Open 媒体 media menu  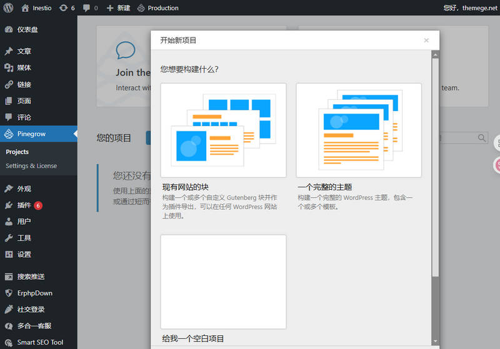point(39,67)
